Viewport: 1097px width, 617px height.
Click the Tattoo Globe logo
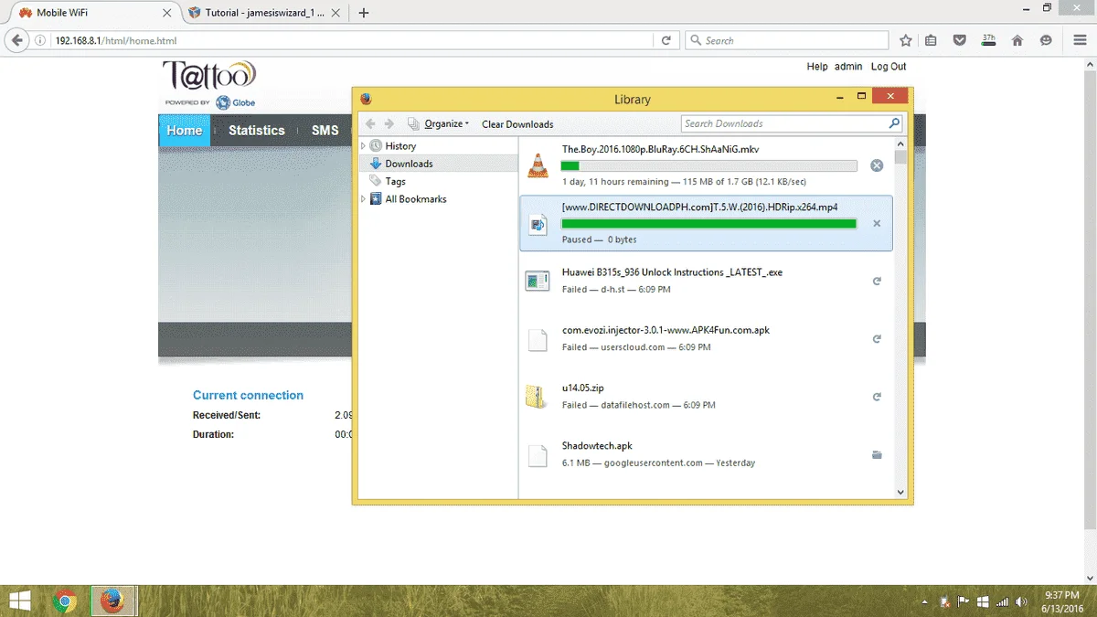pos(209,84)
